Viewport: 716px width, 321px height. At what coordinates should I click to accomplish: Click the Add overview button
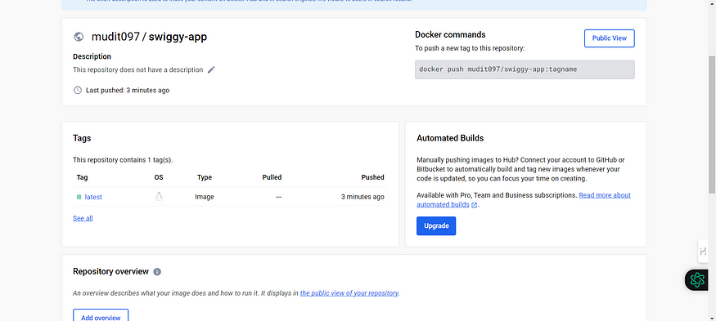click(101, 315)
